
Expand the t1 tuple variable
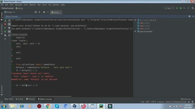tap(135, 20)
